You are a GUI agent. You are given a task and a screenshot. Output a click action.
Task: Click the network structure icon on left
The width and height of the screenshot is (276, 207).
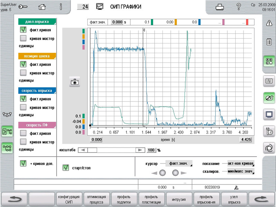[x=7, y=115]
